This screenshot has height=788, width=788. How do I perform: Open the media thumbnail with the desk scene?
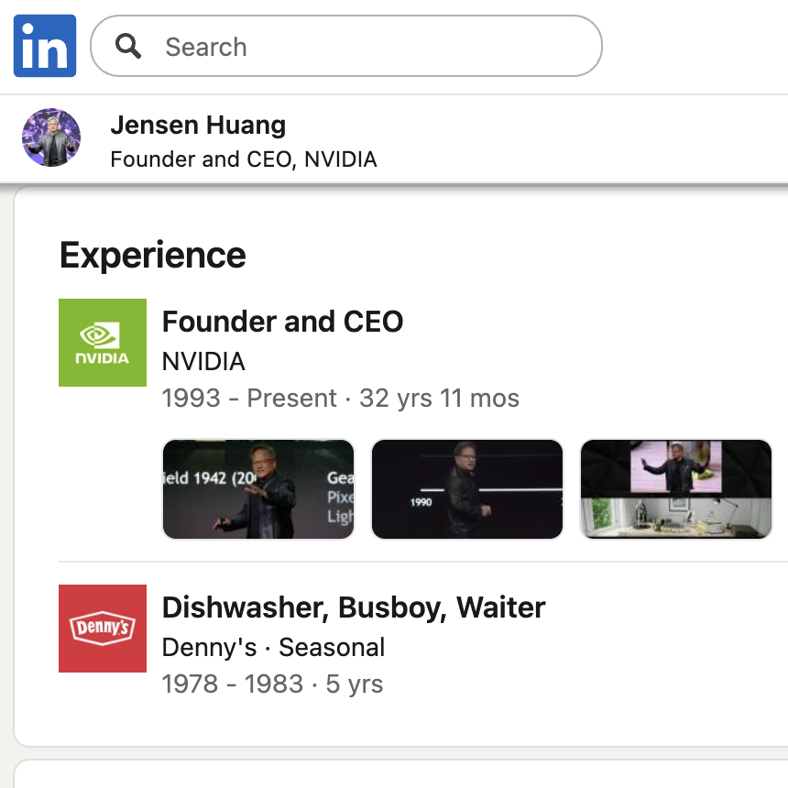[676, 489]
